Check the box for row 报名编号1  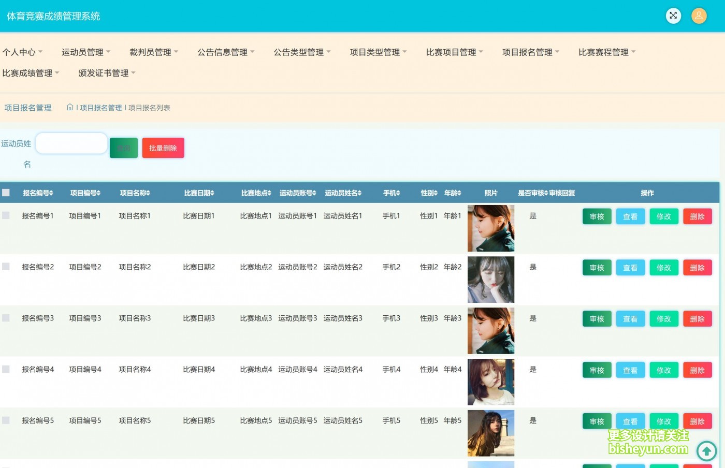click(6, 215)
